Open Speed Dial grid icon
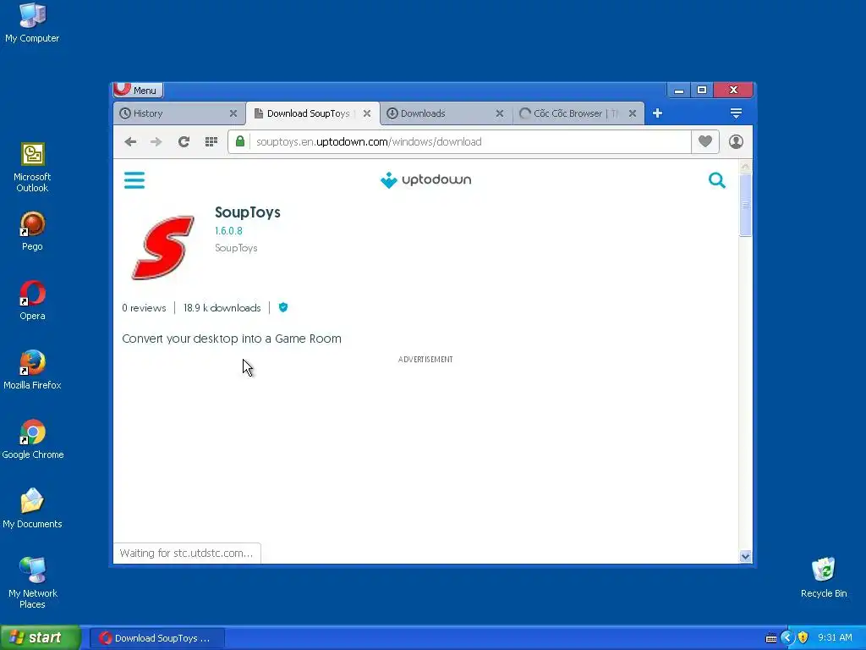The height and width of the screenshot is (650, 866). tap(211, 142)
